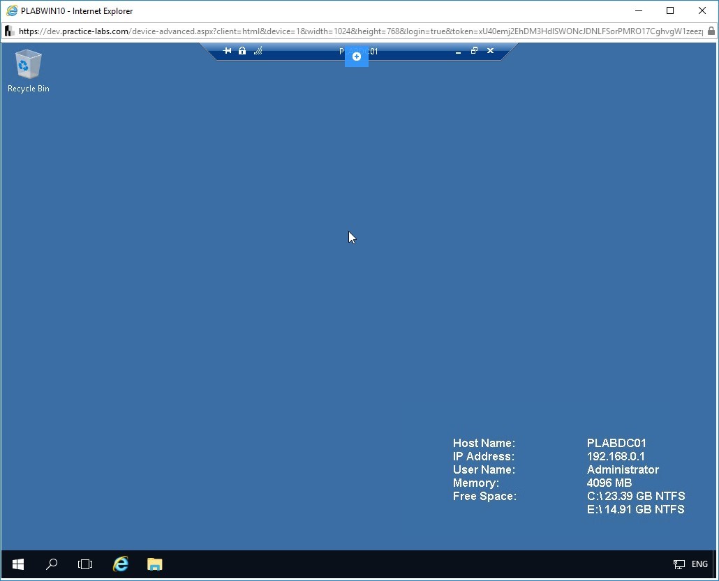Open taskbar search magnifier
The width and height of the screenshot is (719, 581).
coord(52,564)
